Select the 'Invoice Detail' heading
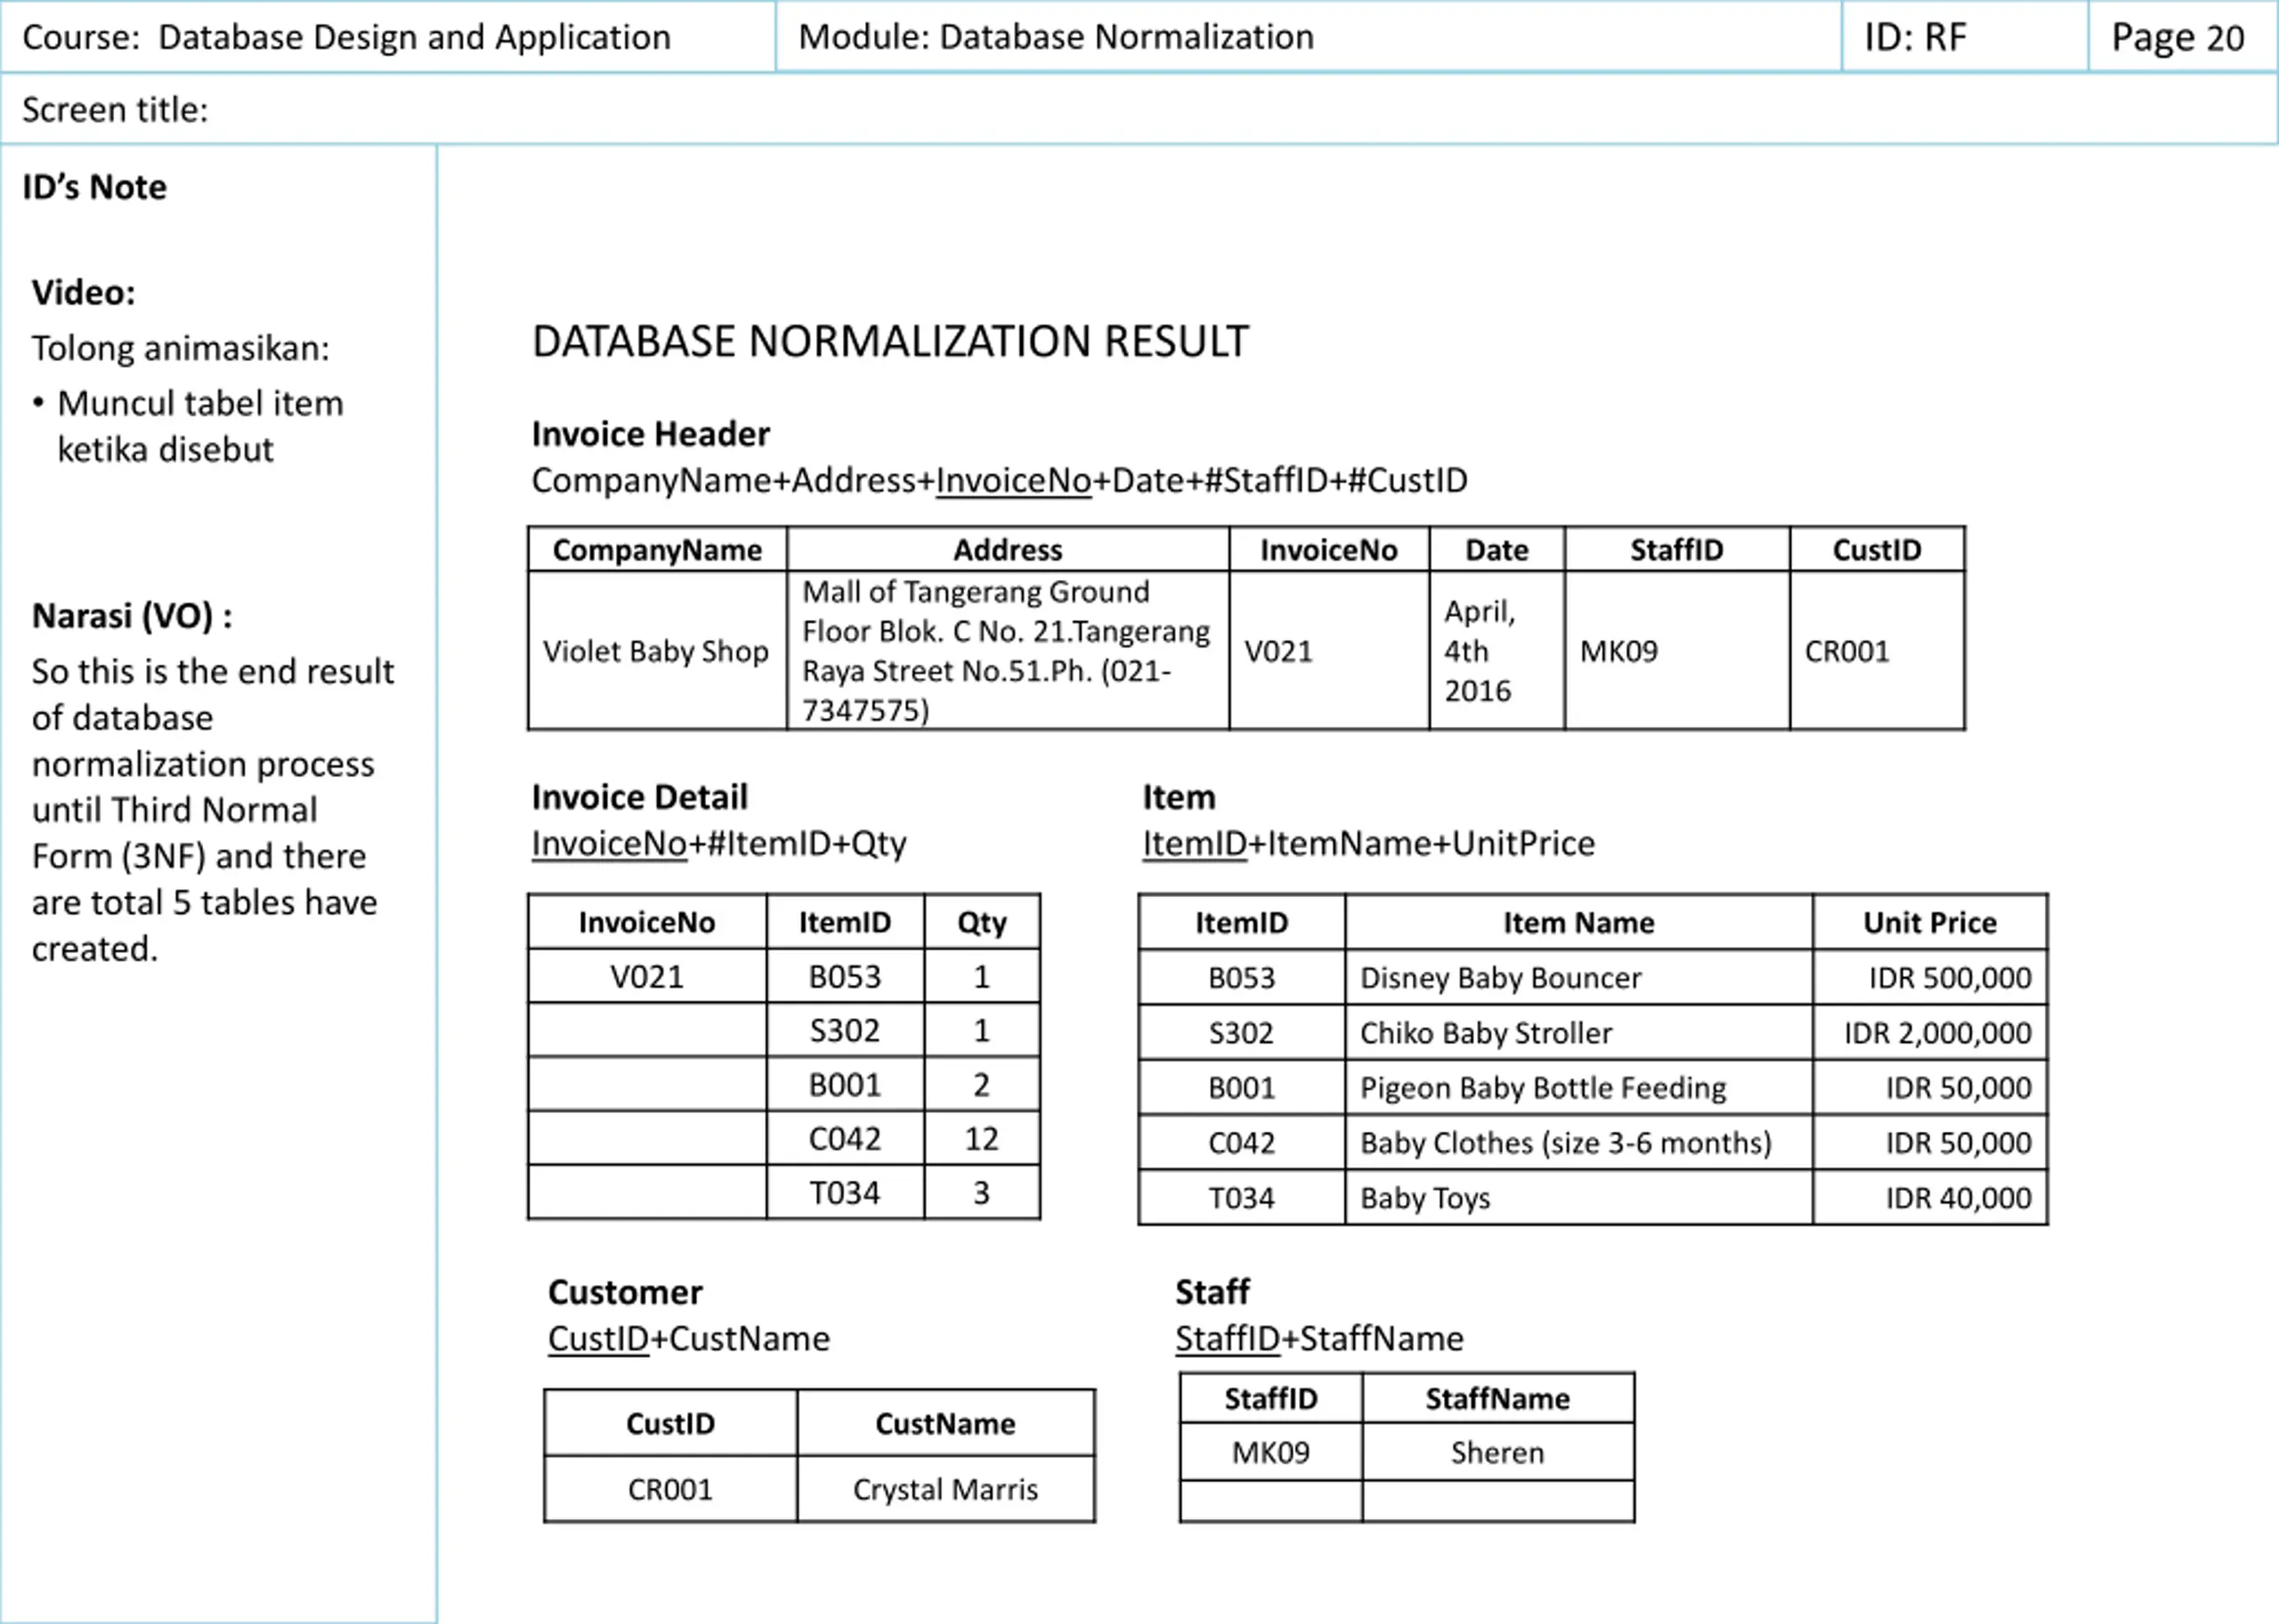Image resolution: width=2279 pixels, height=1624 pixels. pyautogui.click(x=639, y=797)
